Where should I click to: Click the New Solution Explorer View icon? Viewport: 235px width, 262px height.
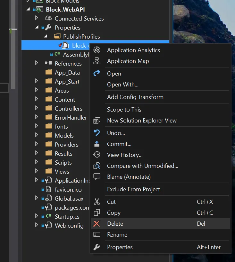point(97,121)
